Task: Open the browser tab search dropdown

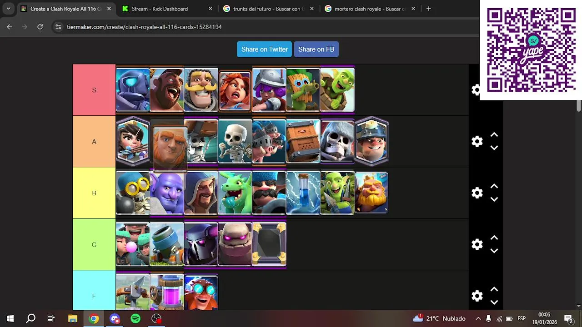Action: click(x=8, y=9)
